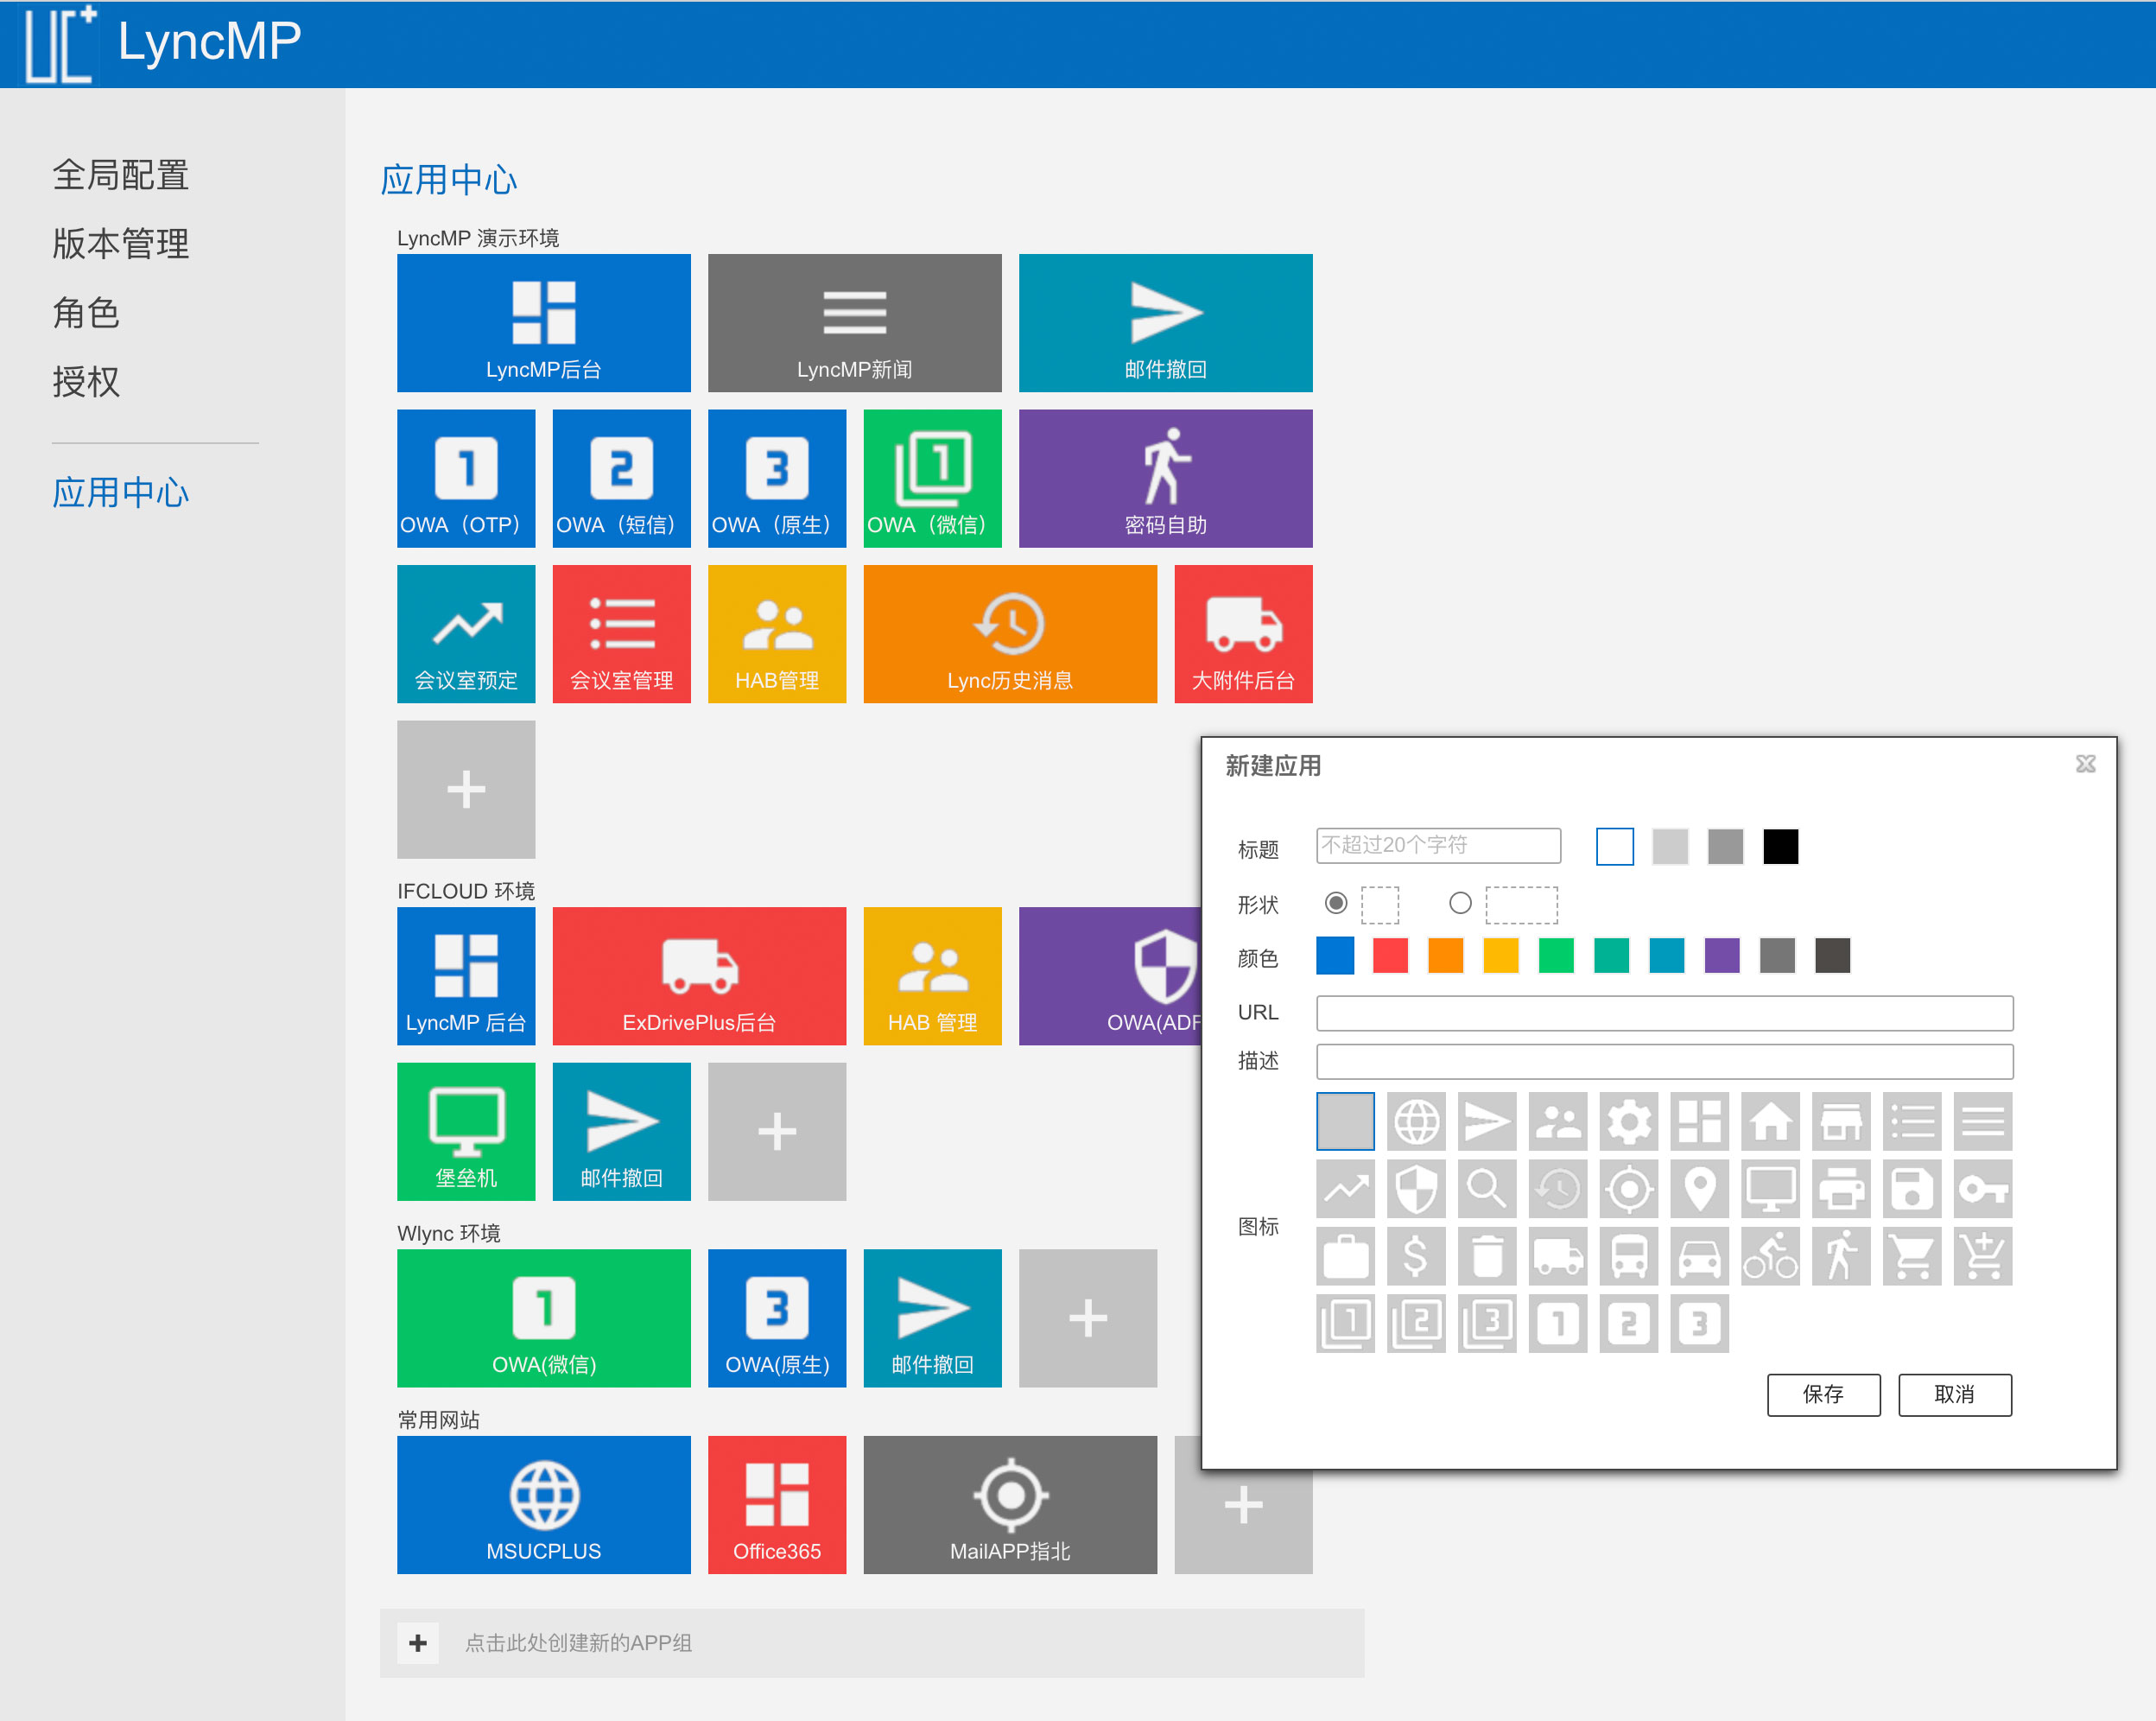Pick the orange tile color swatch
The image size is (2156, 1721).
point(1445,955)
